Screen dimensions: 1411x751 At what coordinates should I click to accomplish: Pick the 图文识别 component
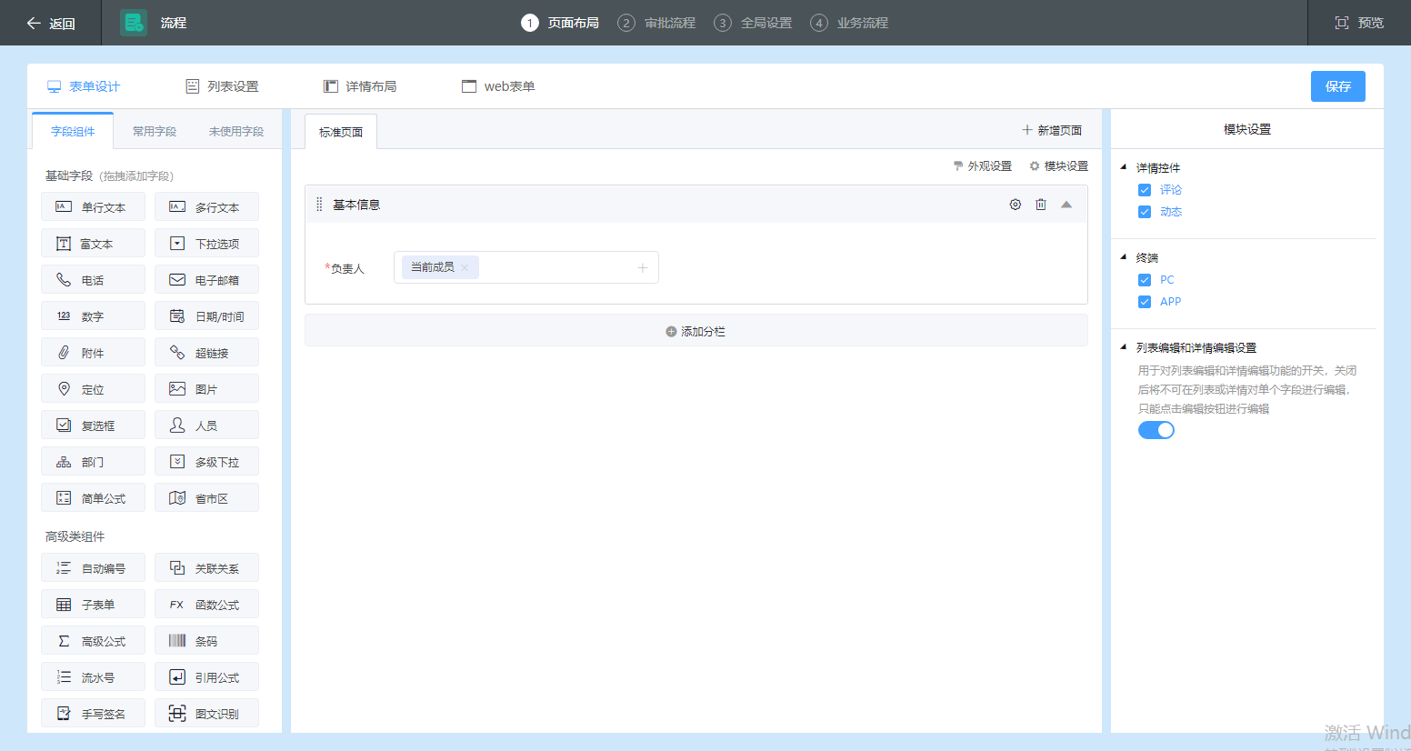206,714
